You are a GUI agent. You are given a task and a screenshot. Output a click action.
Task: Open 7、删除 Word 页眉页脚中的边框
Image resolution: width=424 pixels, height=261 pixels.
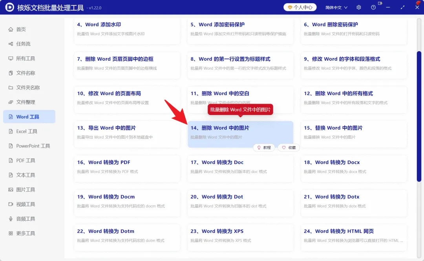tap(127, 65)
